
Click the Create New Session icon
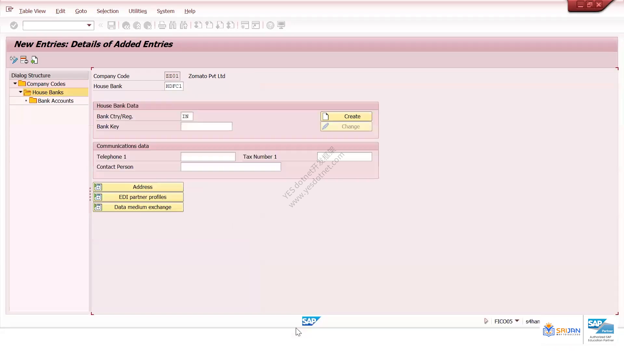245,25
